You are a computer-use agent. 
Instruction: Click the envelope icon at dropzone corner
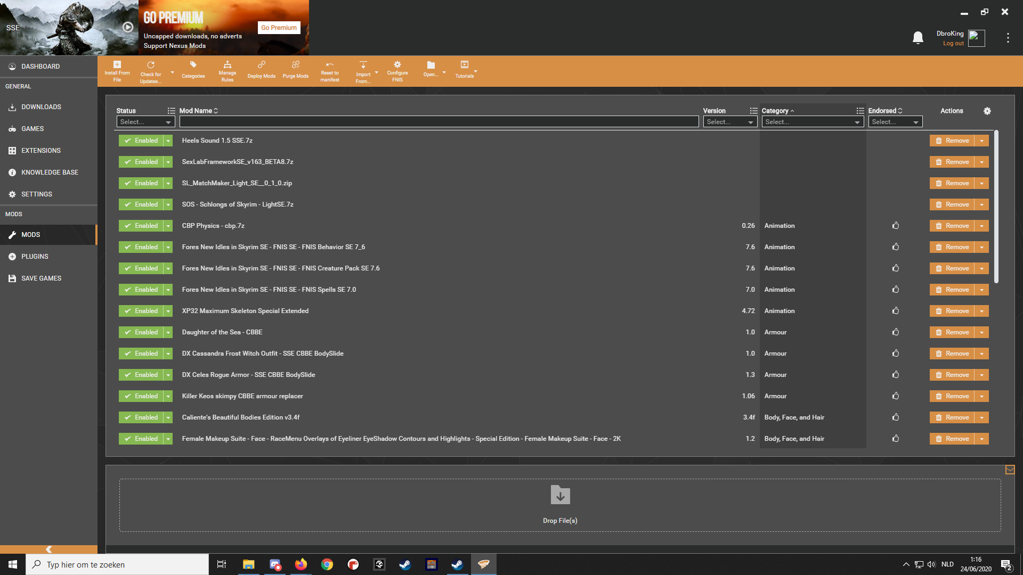[1010, 470]
